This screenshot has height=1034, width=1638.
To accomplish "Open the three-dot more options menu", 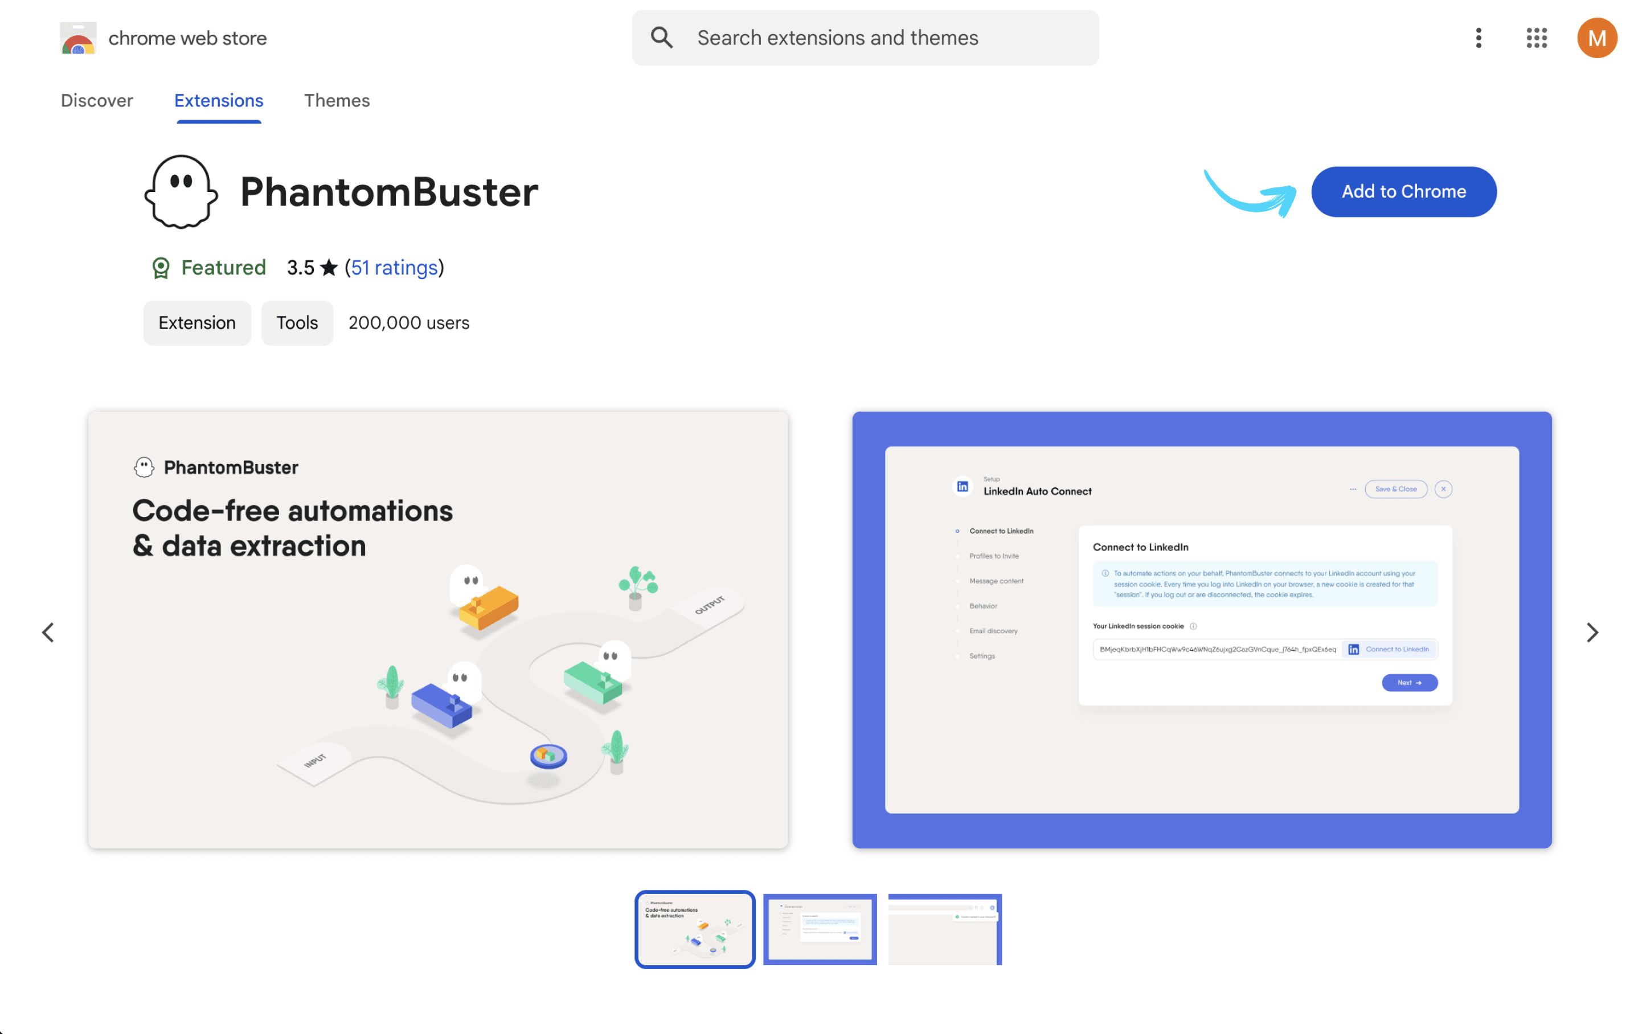I will [x=1478, y=38].
